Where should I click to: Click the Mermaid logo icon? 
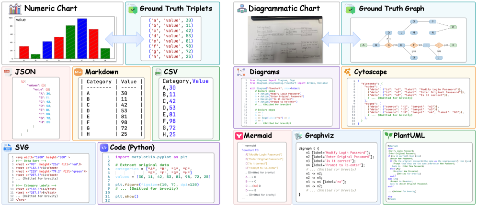click(239, 135)
